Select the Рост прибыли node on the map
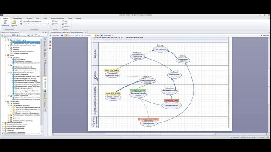271x152 pixels. pos(160,49)
